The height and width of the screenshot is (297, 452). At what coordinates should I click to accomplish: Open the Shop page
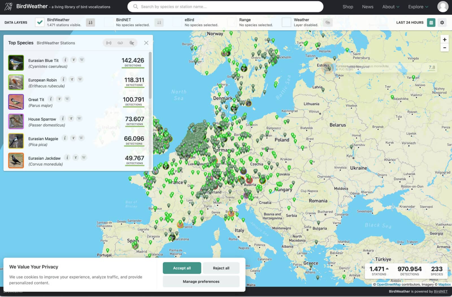(348, 7)
